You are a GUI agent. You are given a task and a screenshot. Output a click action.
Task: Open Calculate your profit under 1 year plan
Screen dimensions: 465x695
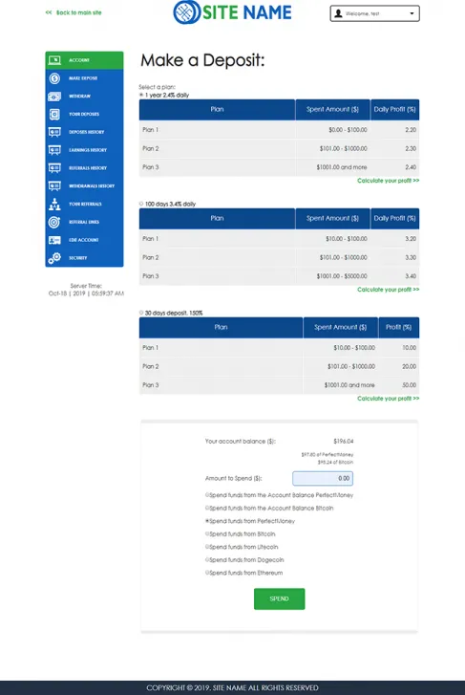(388, 181)
